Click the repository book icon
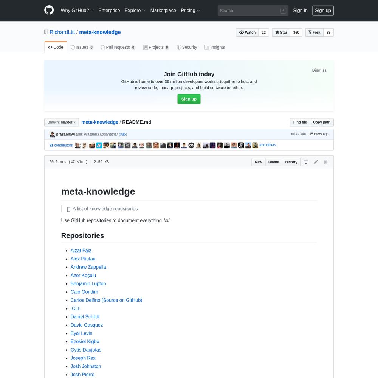The width and height of the screenshot is (378, 378). (x=46, y=32)
